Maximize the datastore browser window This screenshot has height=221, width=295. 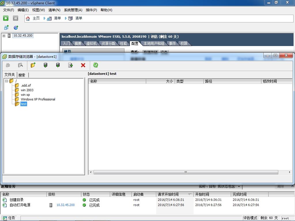[x=275, y=55]
